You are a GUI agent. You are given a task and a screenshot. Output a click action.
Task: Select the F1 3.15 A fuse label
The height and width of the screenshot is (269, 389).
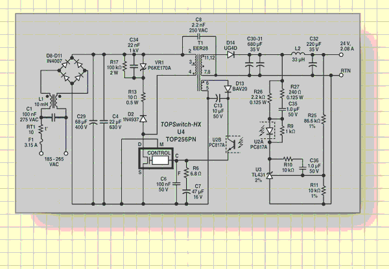click(30, 142)
